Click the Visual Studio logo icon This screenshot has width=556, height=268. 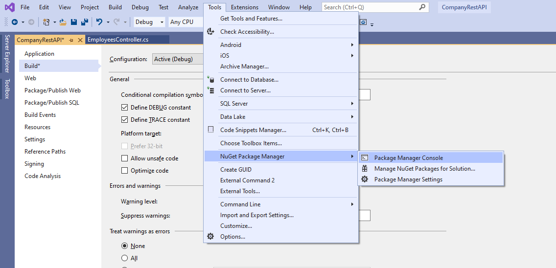click(x=10, y=7)
